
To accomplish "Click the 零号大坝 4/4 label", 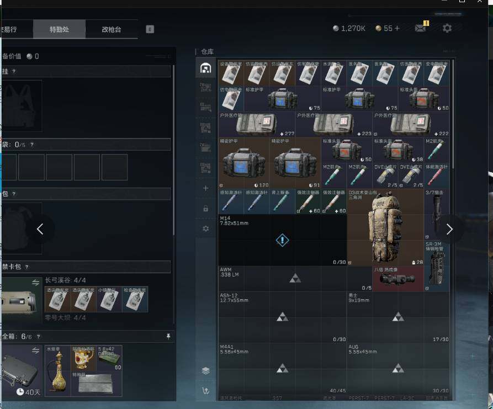I will tap(65, 318).
